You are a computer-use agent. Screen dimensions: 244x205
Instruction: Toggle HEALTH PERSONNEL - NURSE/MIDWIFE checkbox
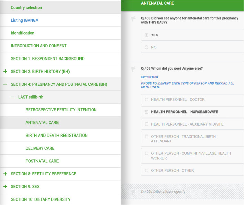click(x=147, y=112)
